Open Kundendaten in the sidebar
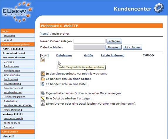This screenshot has height=139, width=168. pos(12,71)
